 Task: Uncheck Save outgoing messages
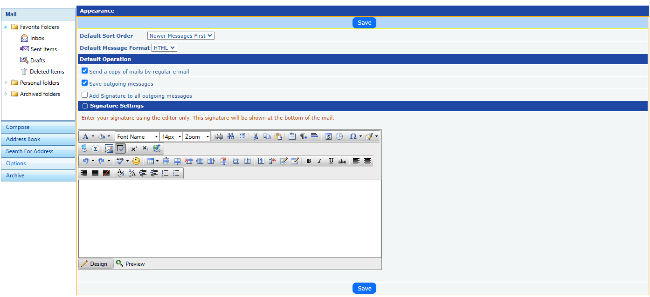84,83
